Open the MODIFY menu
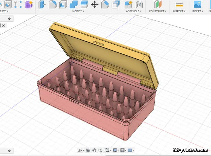This screenshot has width=211, height=156. coord(78,11)
